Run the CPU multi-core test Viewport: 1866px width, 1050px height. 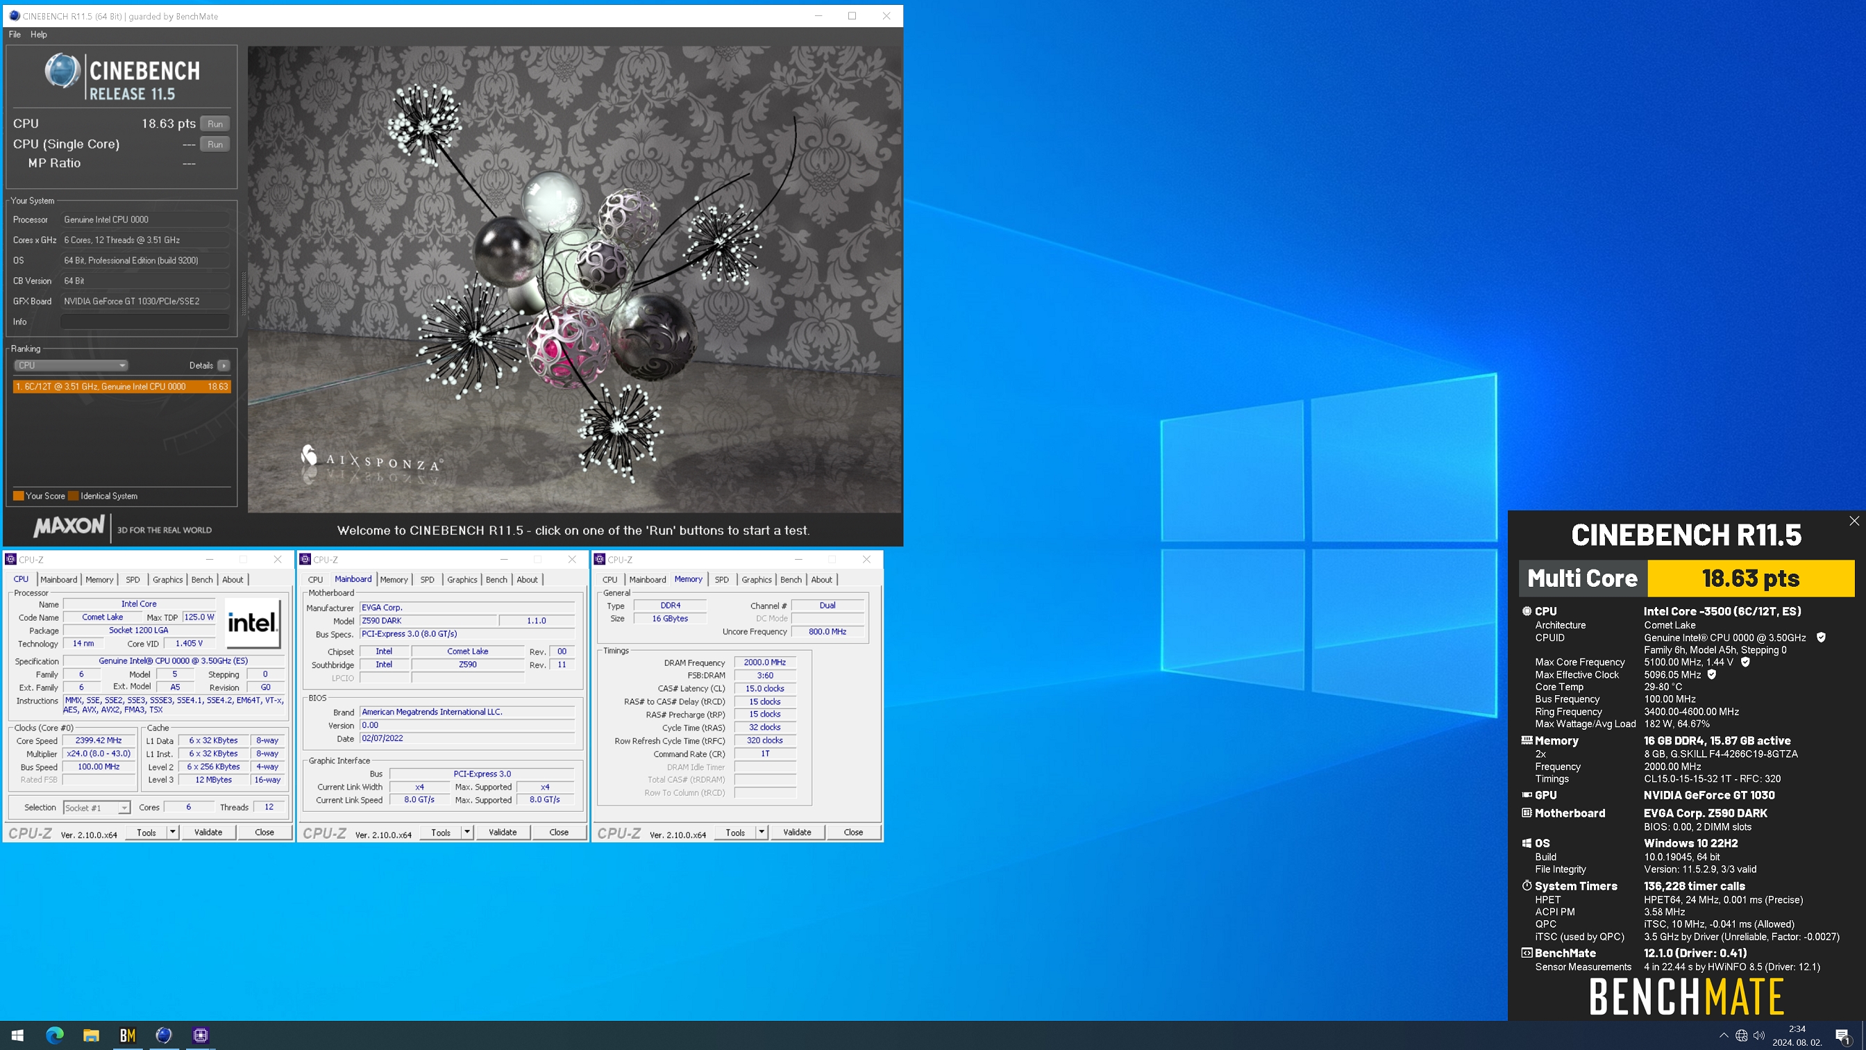pyautogui.click(x=215, y=124)
